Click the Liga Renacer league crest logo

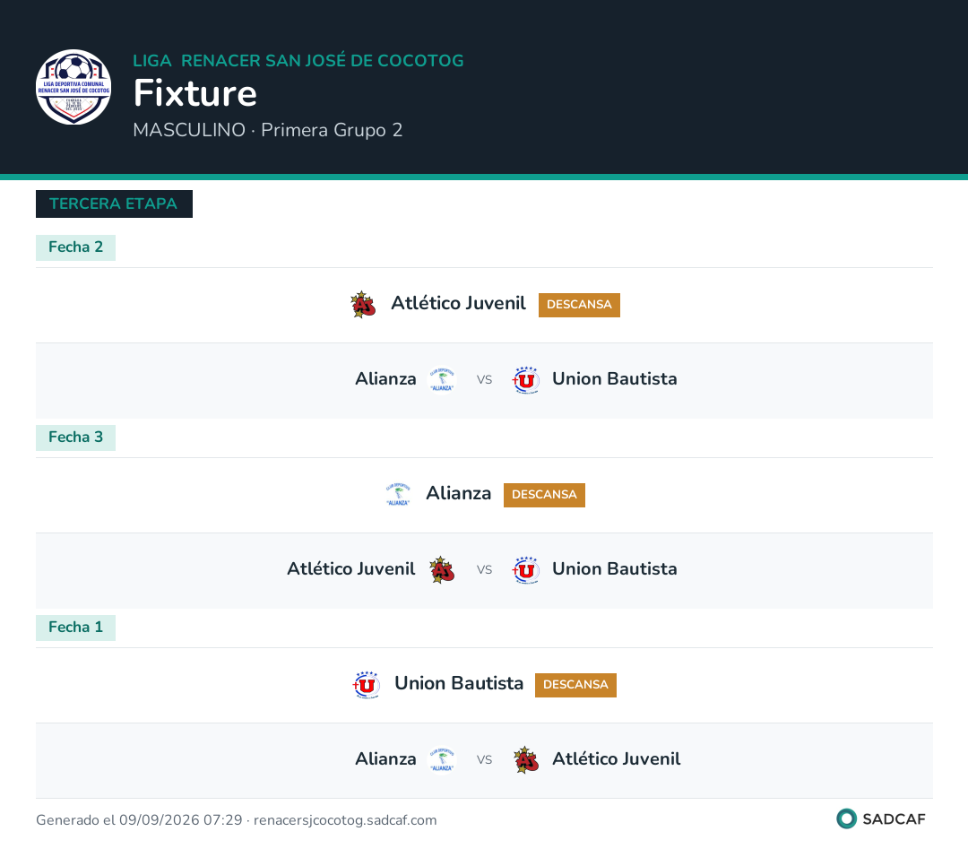click(x=73, y=87)
